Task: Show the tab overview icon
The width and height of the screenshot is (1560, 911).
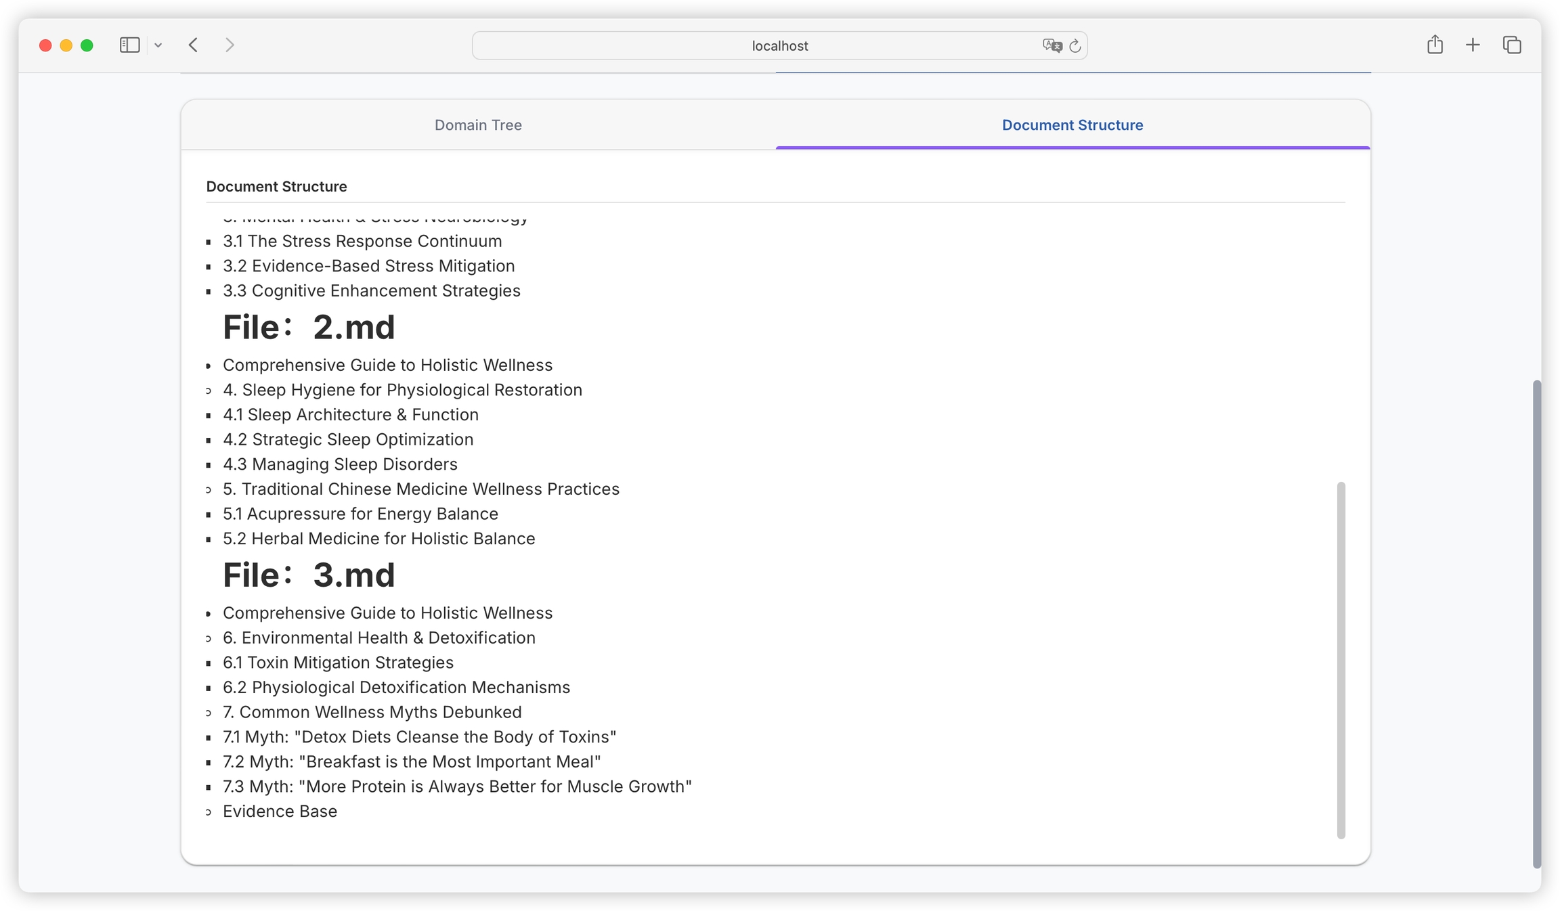Action: coord(1512,45)
